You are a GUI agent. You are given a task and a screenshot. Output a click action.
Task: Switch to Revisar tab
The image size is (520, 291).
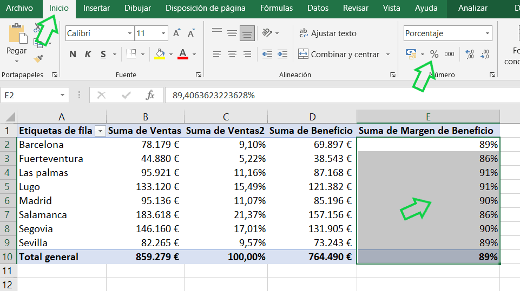356,8
